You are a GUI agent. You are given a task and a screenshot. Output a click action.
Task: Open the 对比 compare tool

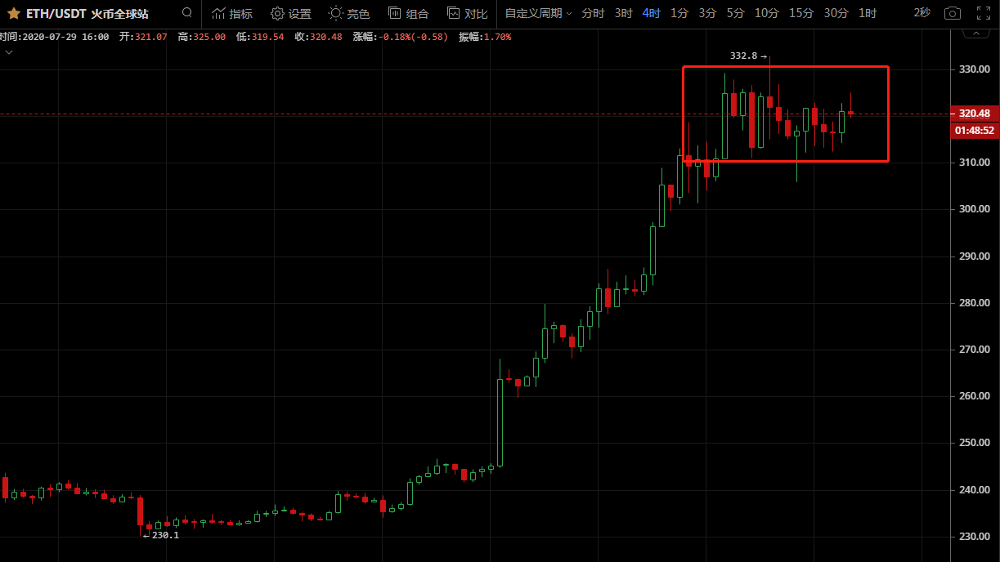(467, 14)
